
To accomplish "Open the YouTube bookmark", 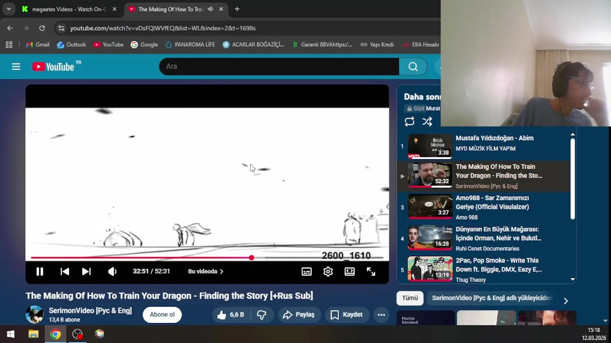I will (108, 45).
